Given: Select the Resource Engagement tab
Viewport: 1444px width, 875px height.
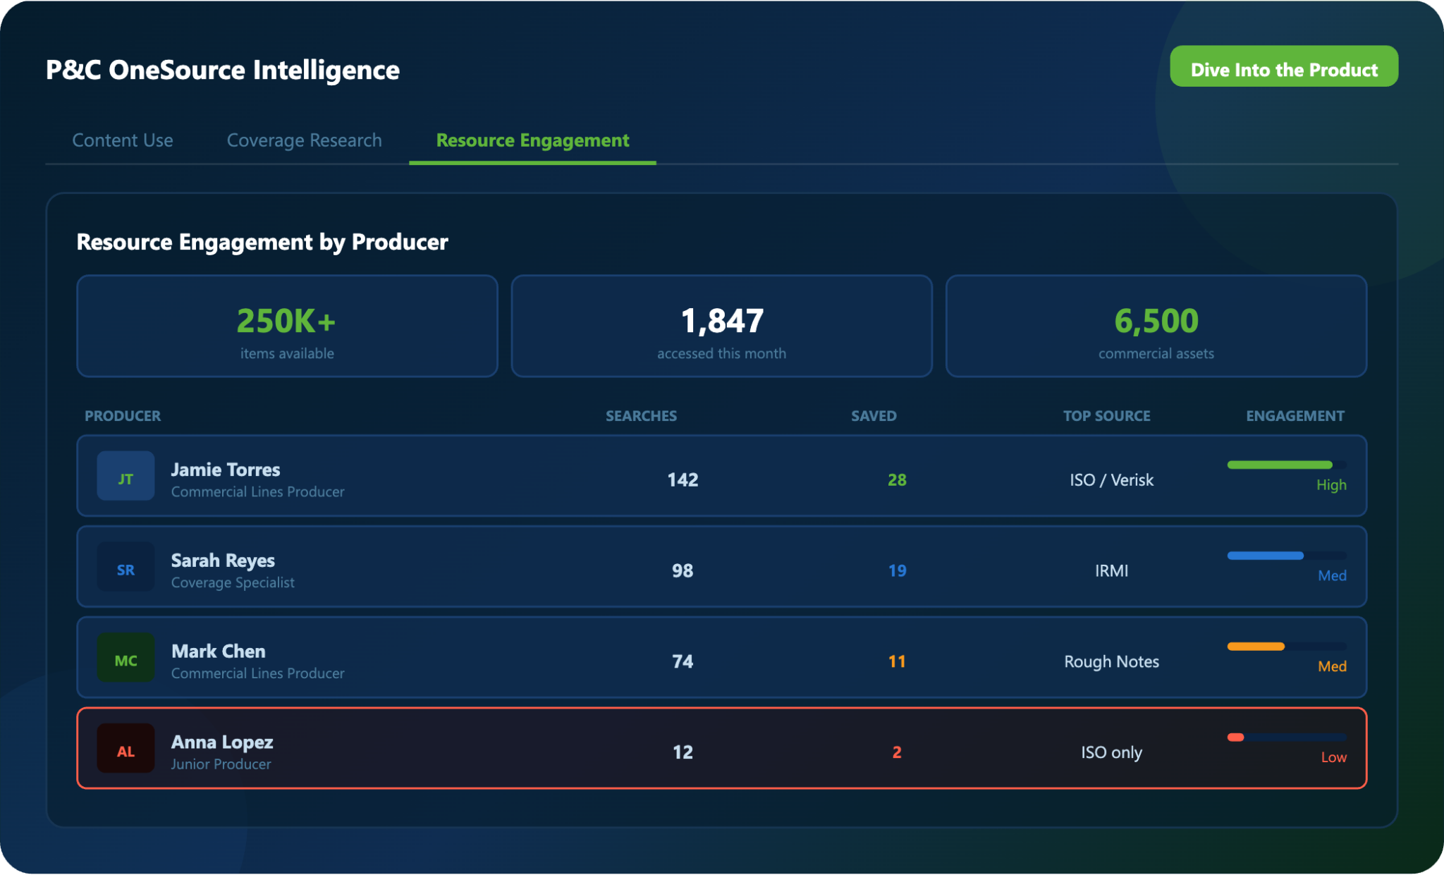Looking at the screenshot, I should tap(532, 140).
